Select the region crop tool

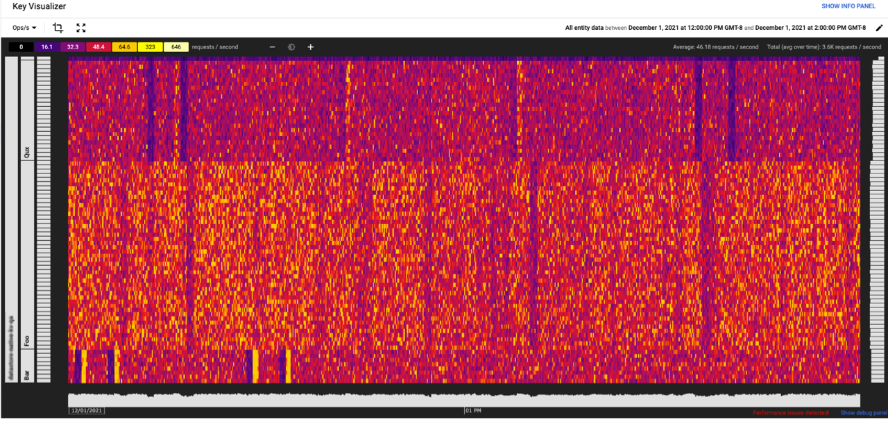pos(58,28)
